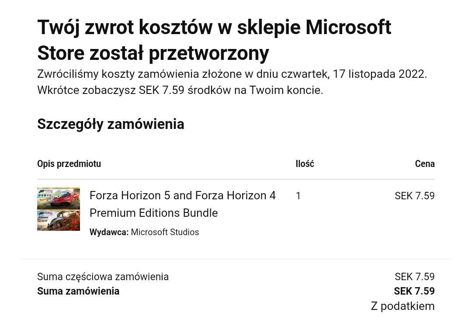Viewport: 472px width, 330px height.
Task: Select the subtotal amount next to Suma częściowa
Action: tap(414, 277)
